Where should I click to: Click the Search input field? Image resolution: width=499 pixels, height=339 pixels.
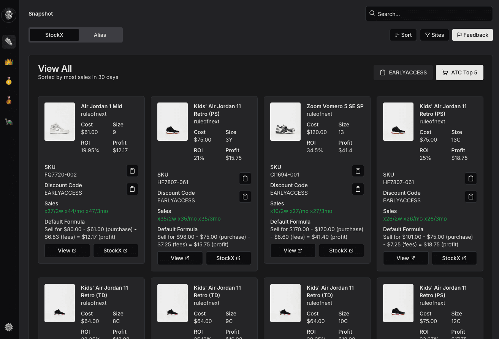pyautogui.click(x=429, y=14)
